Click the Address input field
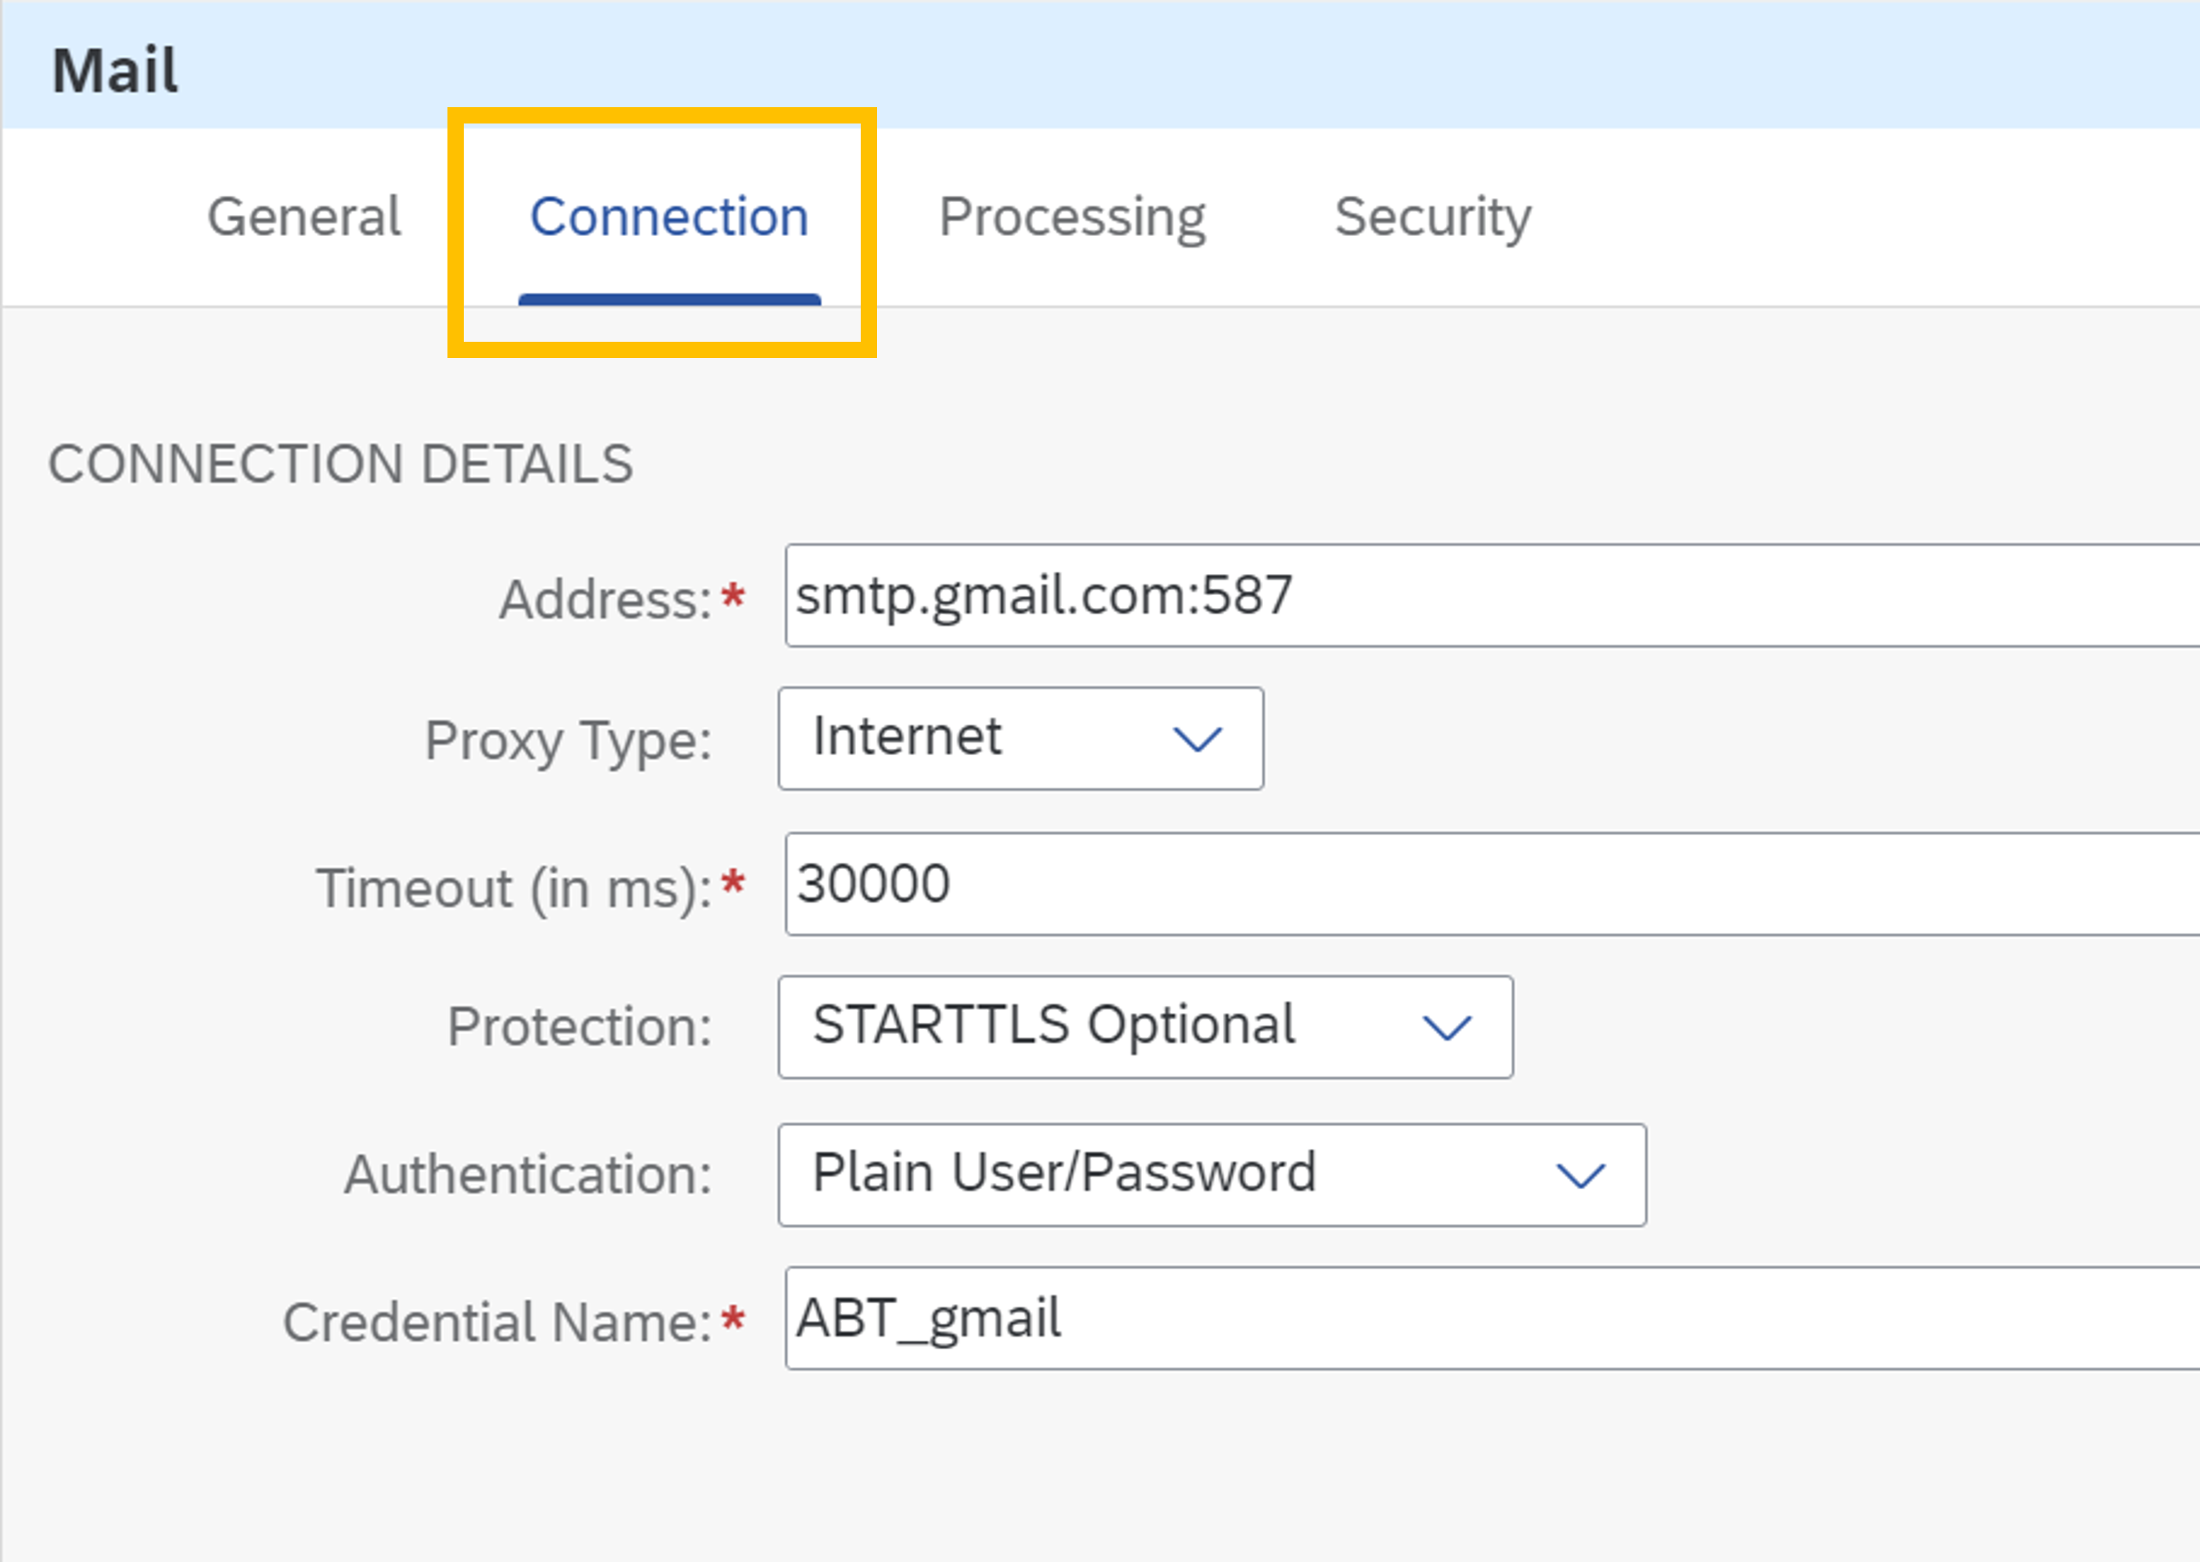 click(1492, 596)
